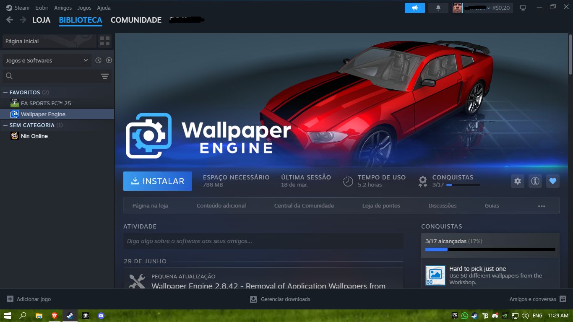Open Brave browser from the taskbar
This screenshot has width=573, height=322.
coord(55,315)
